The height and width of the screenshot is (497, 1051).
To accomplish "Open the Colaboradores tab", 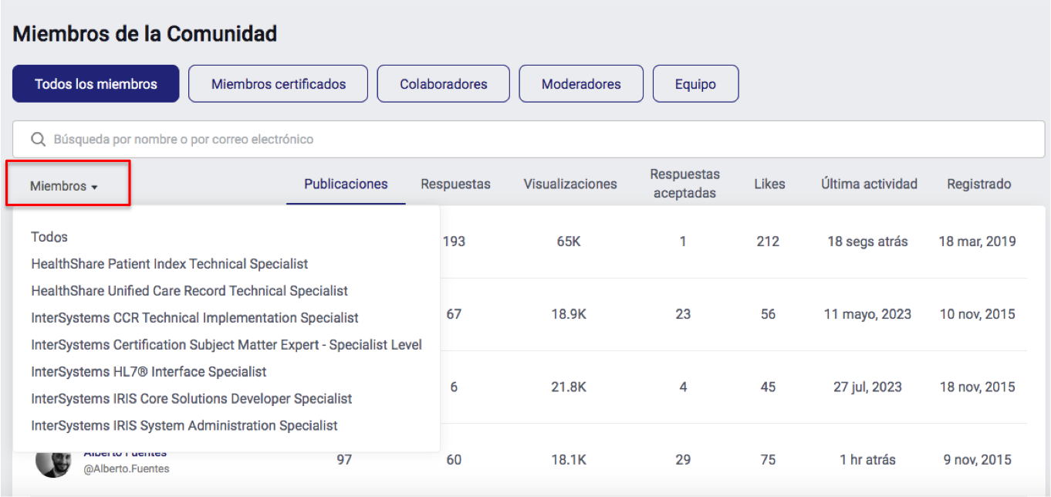I will pyautogui.click(x=443, y=84).
